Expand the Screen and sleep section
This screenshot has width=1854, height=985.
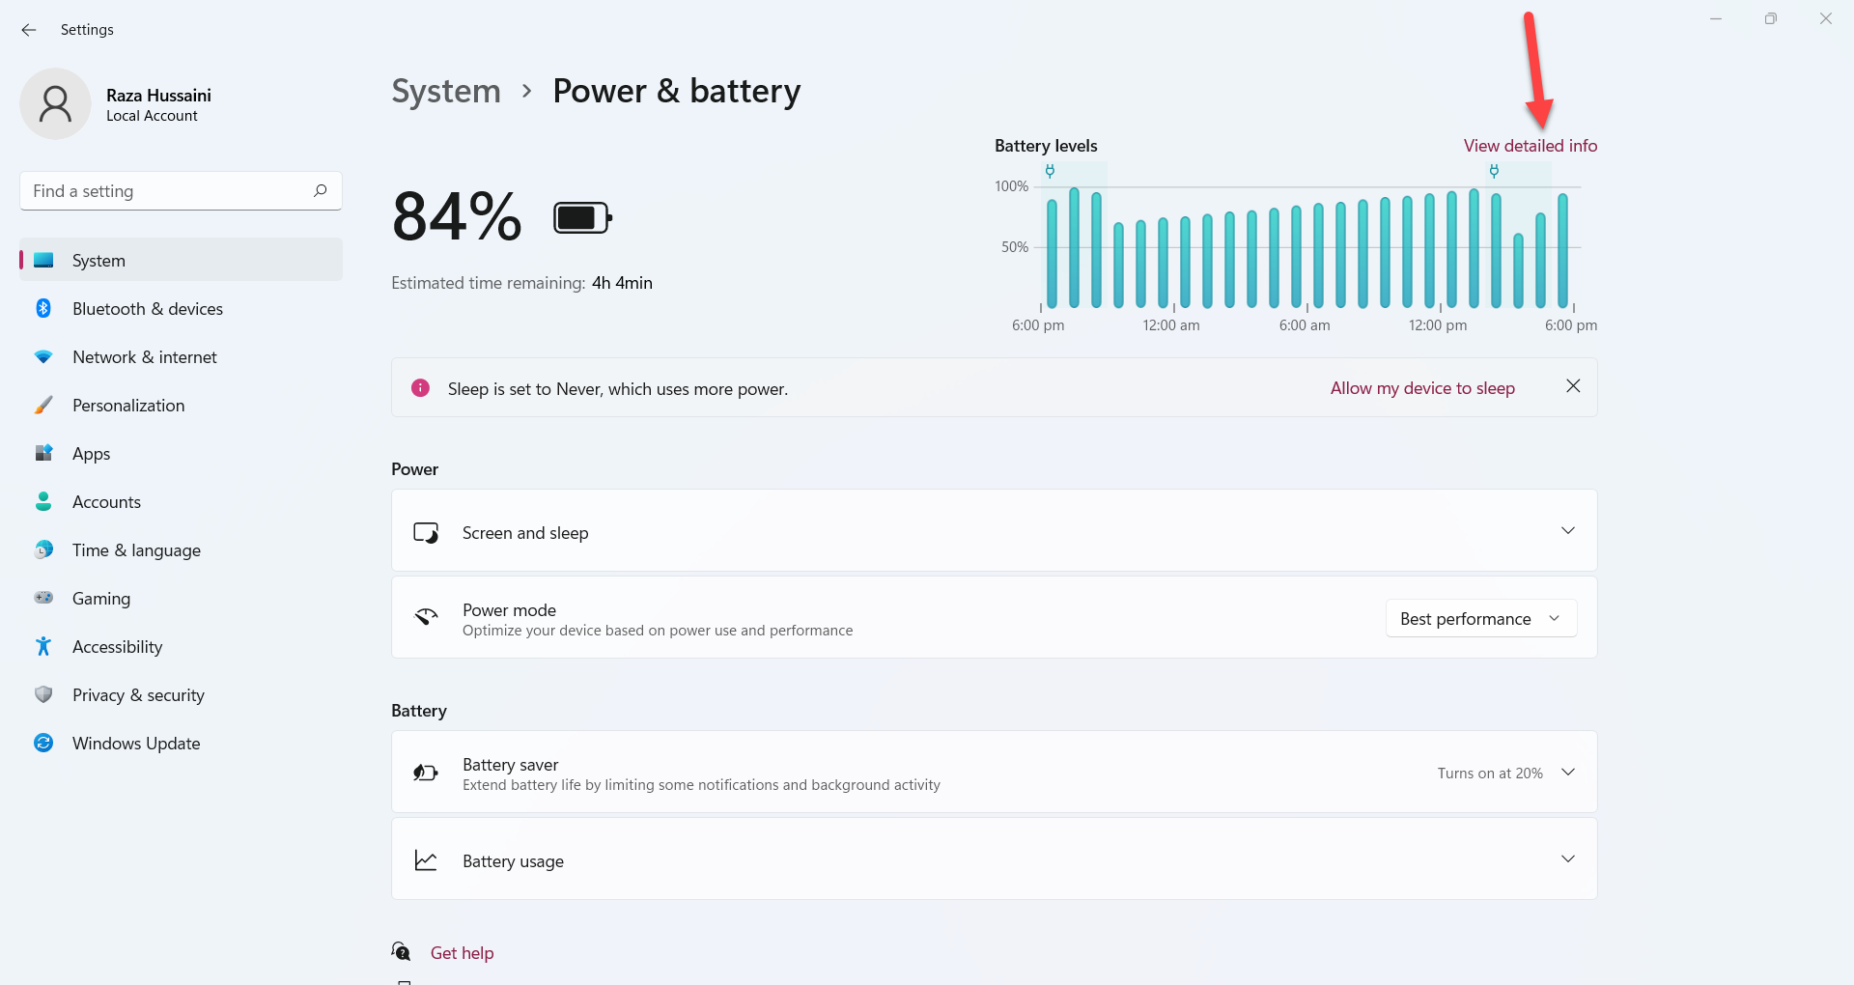pyautogui.click(x=1567, y=531)
